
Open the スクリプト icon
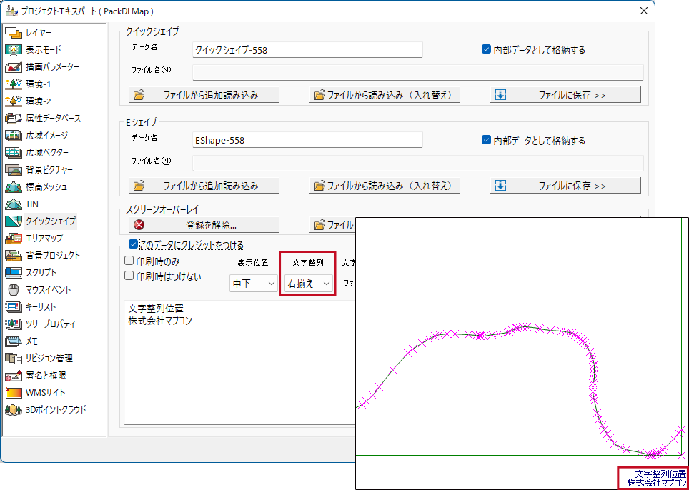coord(13,272)
